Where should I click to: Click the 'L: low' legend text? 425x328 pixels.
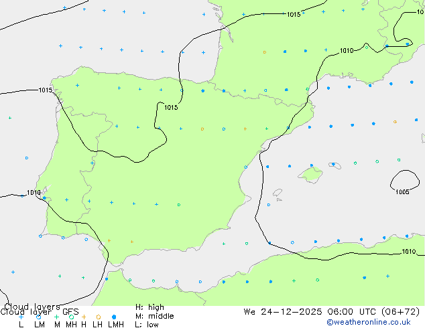click(147, 324)
